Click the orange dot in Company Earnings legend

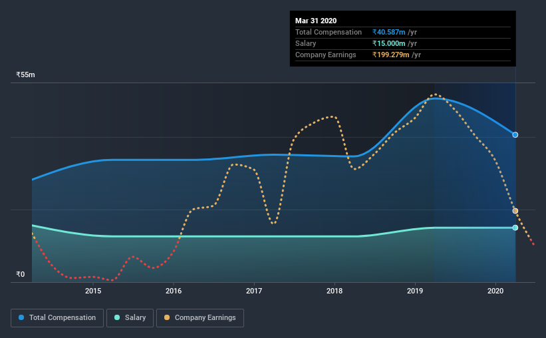click(167, 317)
